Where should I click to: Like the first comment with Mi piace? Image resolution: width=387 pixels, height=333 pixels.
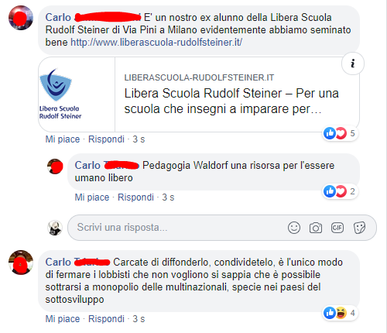tap(63, 139)
